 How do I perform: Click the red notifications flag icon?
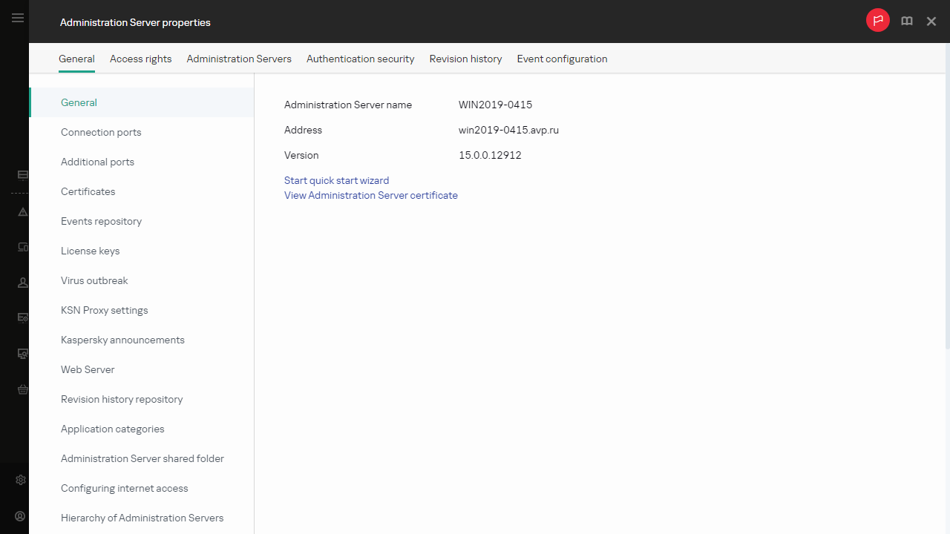878,20
